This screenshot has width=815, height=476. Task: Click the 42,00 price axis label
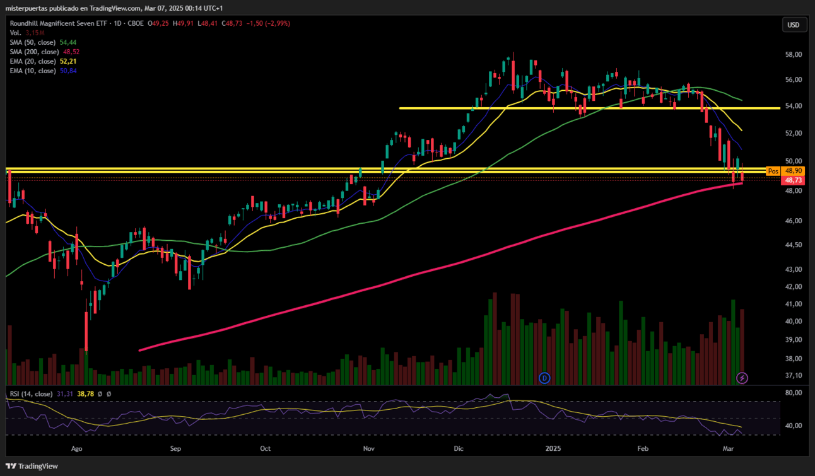(793, 286)
